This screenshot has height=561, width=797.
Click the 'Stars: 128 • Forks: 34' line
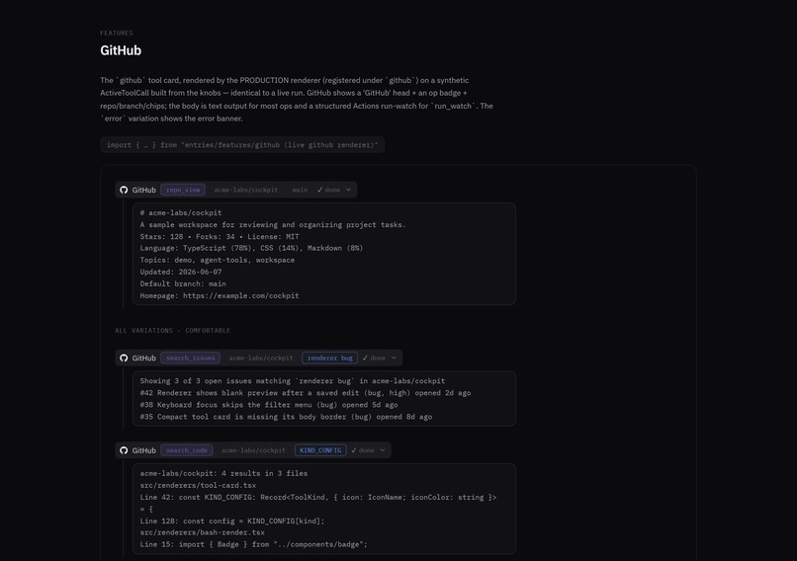pos(220,237)
